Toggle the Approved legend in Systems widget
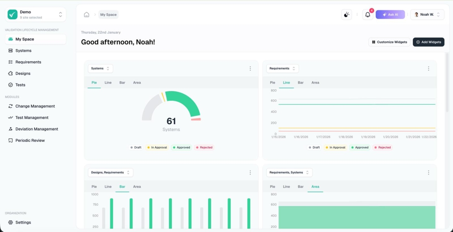This screenshot has width=453, height=232. point(181,148)
